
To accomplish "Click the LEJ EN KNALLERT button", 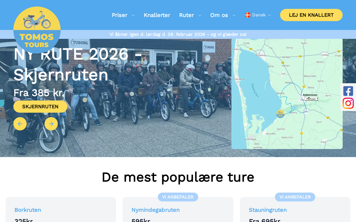I will [x=311, y=15].
